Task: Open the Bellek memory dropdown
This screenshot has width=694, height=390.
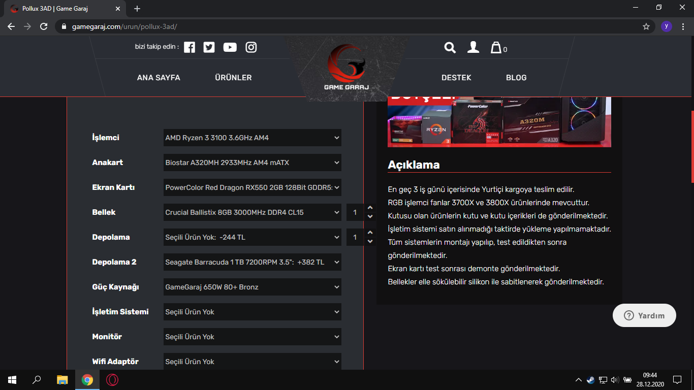Action: pyautogui.click(x=253, y=212)
